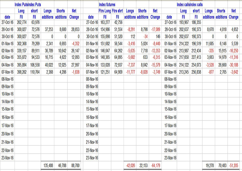Select Index futures net change value -17,089

[x=155, y=30]
